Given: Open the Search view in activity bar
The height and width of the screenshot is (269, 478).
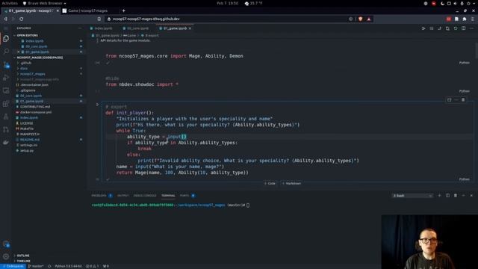Looking at the screenshot, I should [x=6, y=52].
